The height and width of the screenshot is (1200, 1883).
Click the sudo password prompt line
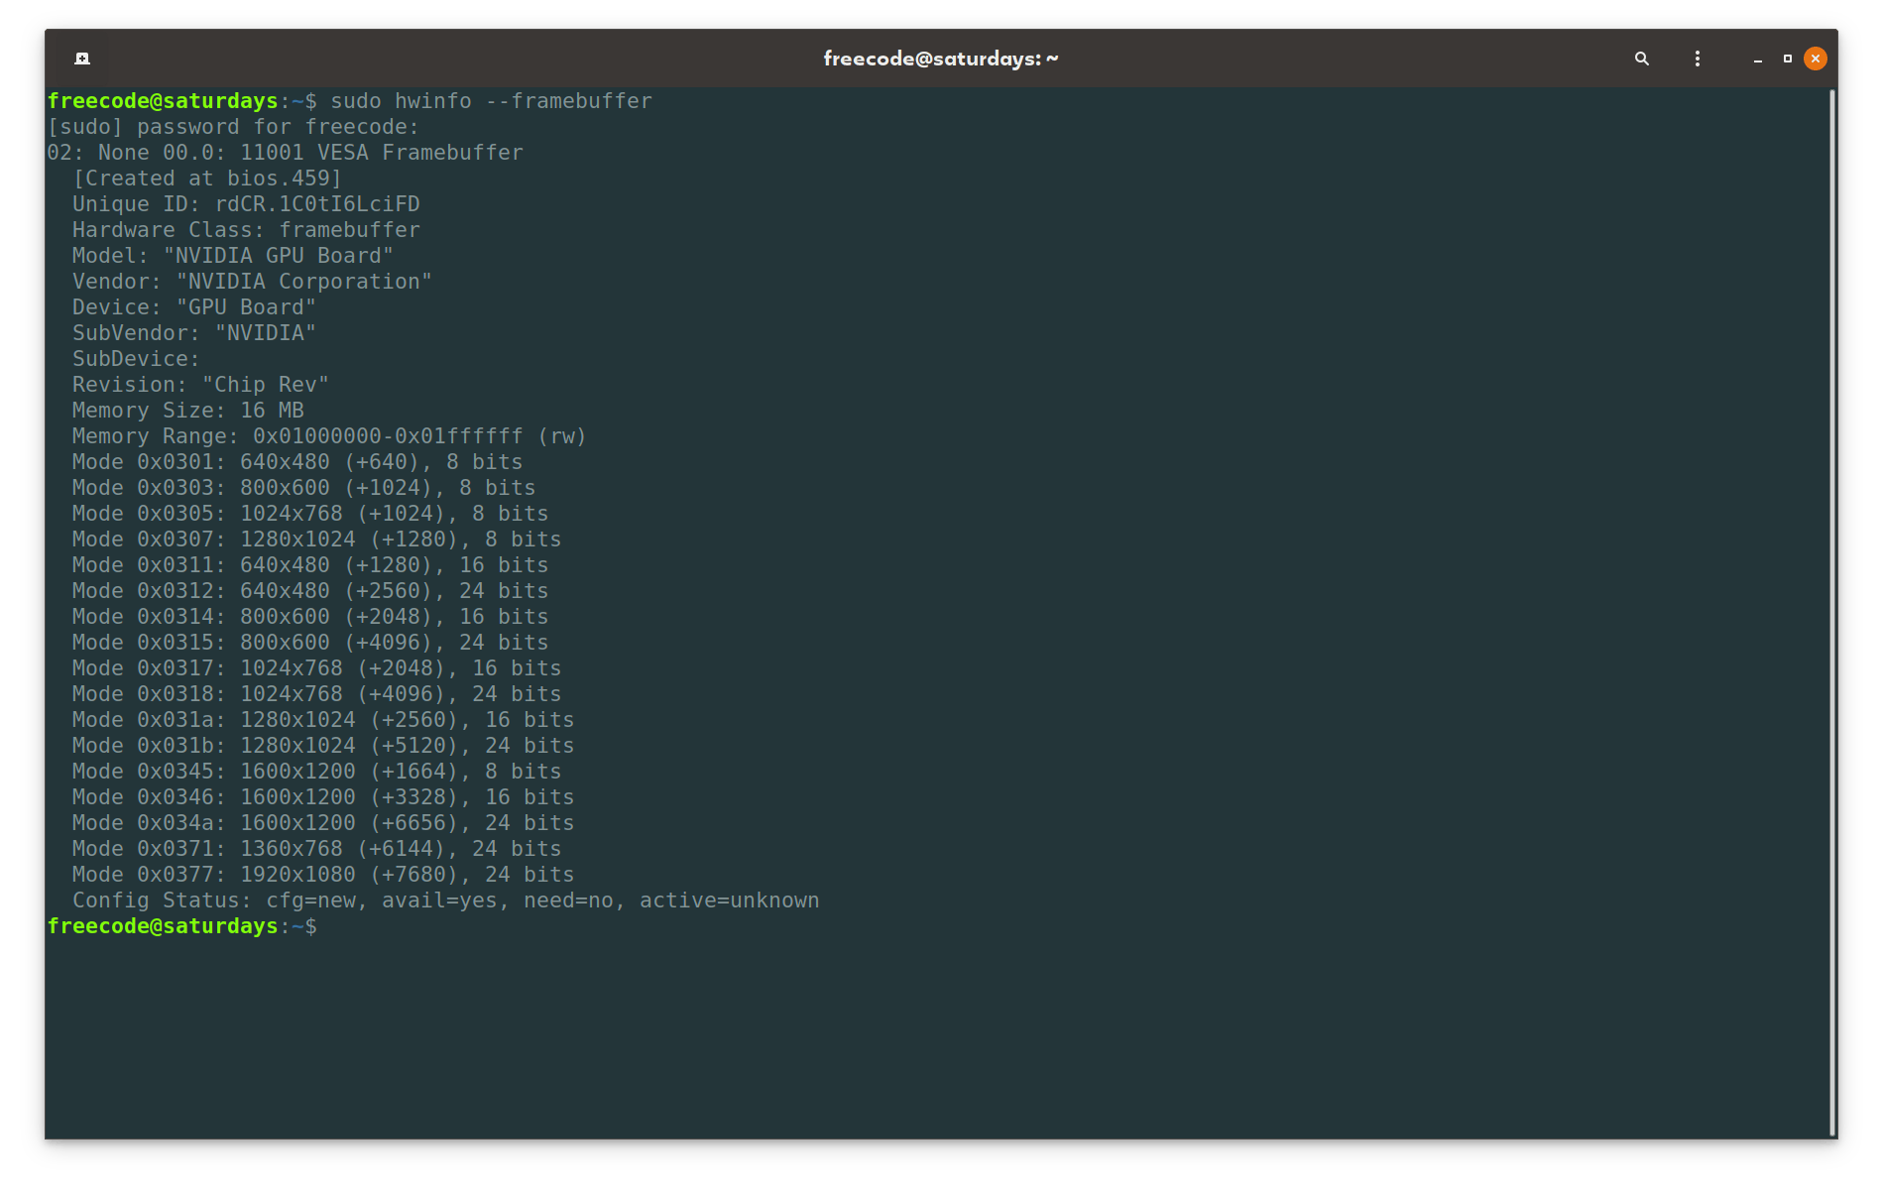coord(233,127)
